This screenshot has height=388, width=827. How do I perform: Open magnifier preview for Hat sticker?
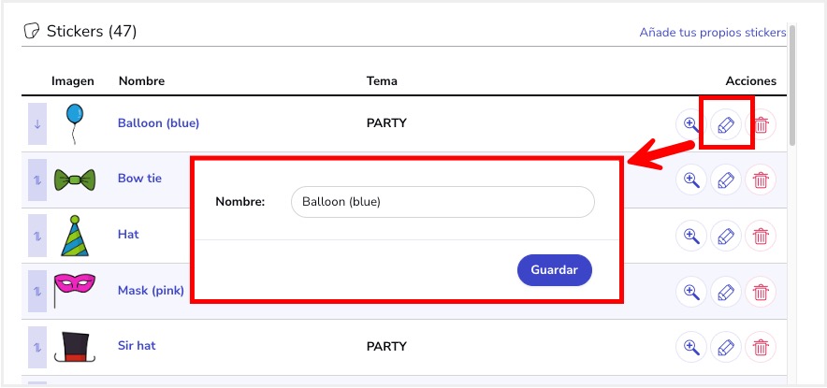click(x=691, y=236)
